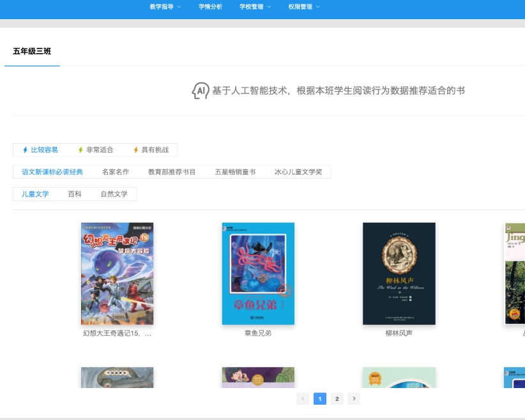Open the 柳林风声 book cover
Image resolution: width=525 pixels, height=420 pixels.
pyautogui.click(x=399, y=274)
